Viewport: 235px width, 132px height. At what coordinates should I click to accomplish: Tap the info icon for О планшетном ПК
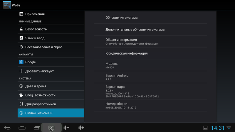[x=21, y=113]
